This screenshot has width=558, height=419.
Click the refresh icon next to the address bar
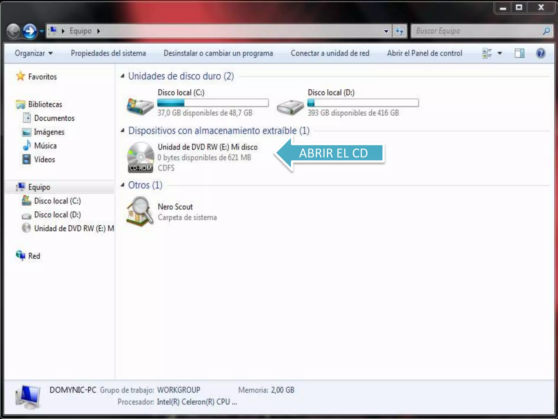(399, 31)
